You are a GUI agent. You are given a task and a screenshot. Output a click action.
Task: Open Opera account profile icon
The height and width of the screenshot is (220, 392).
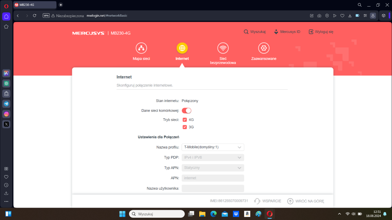tap(373, 16)
